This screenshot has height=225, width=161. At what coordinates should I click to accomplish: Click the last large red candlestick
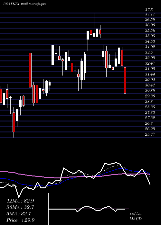[125, 80]
